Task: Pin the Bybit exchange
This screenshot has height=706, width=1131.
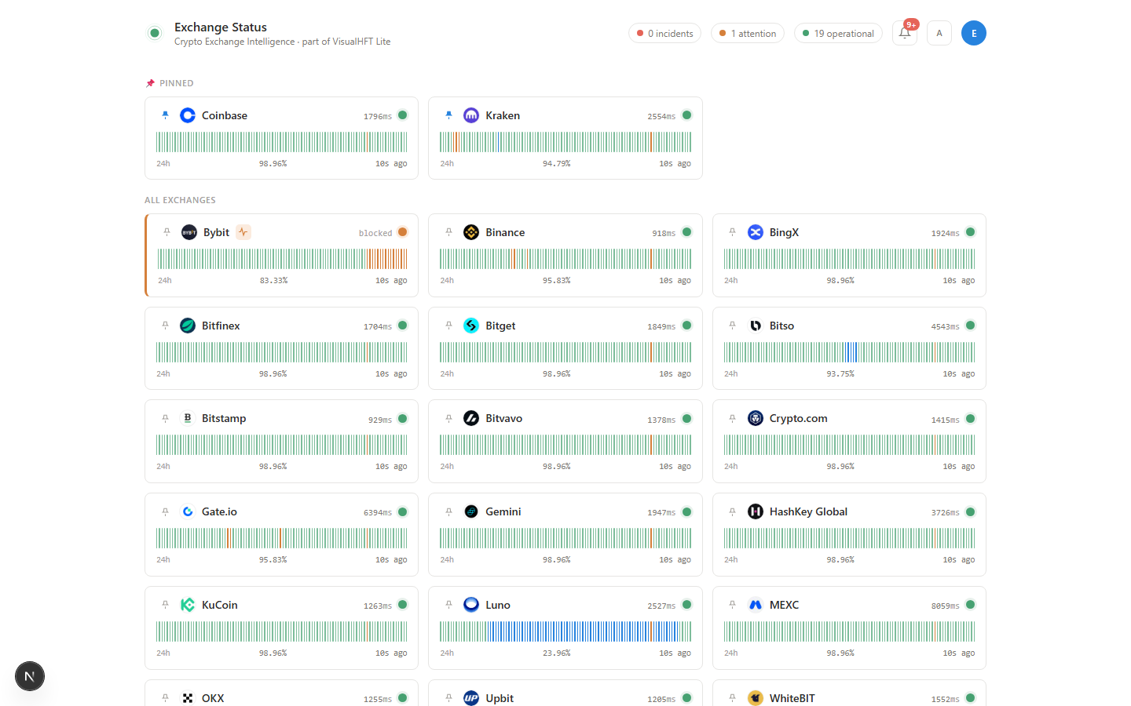Action: (x=167, y=232)
